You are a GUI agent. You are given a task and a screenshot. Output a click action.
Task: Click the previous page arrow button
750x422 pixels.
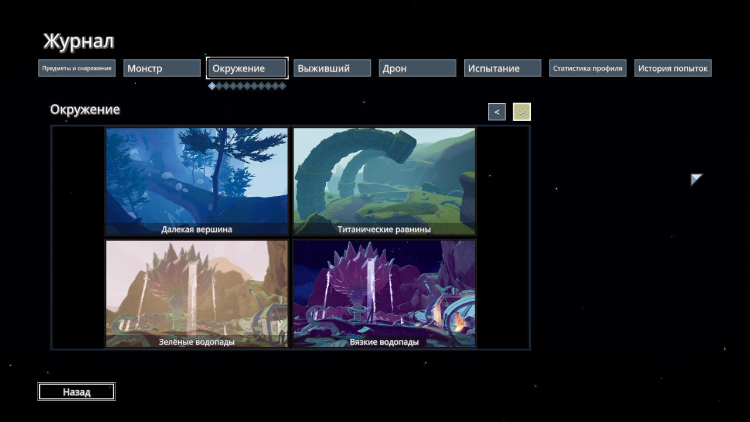497,111
